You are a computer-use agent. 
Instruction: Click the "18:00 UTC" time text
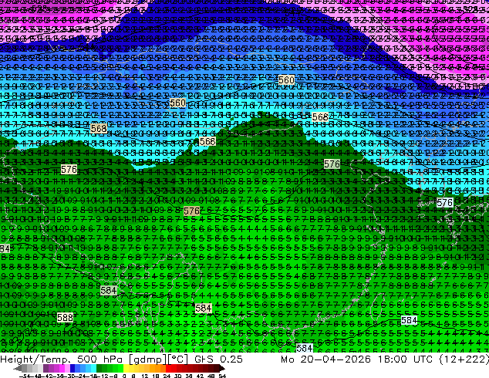coord(405,359)
